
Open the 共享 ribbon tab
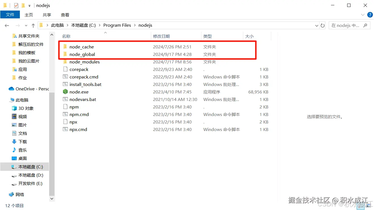[47, 15]
